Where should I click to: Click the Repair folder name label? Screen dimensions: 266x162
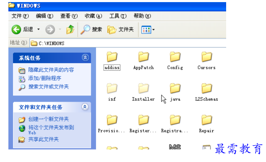pos(206,131)
